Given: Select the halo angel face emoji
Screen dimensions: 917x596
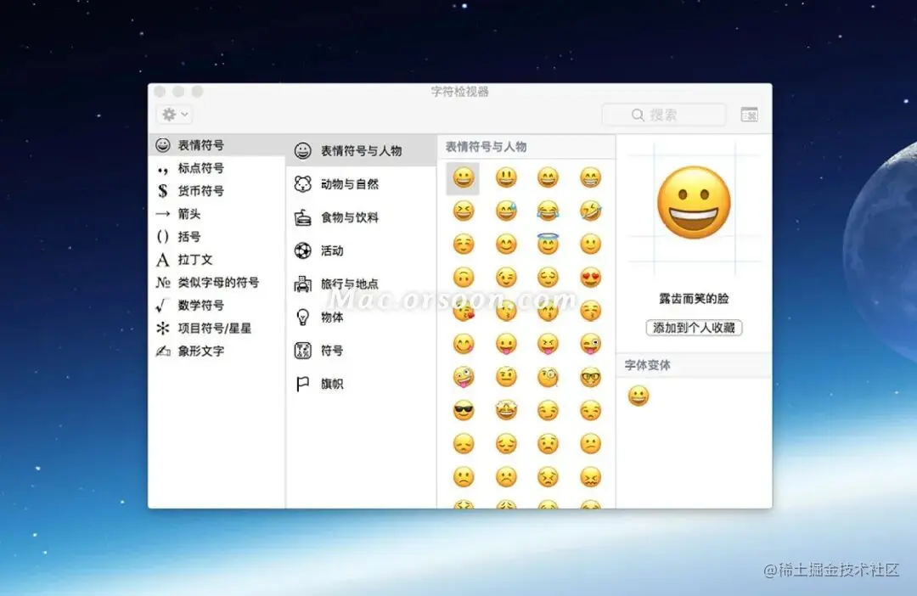Looking at the screenshot, I should [548, 244].
